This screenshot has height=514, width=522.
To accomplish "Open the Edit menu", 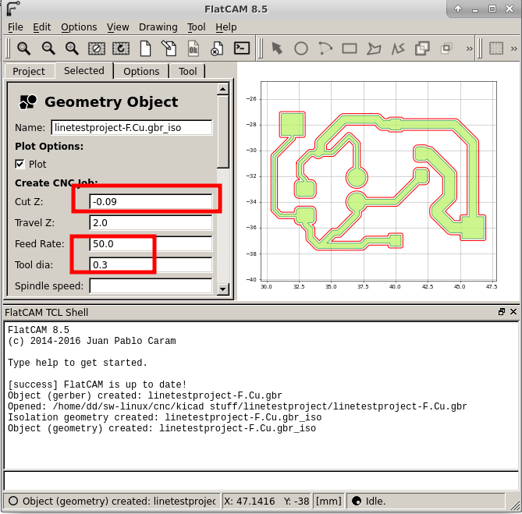I will tap(41, 27).
